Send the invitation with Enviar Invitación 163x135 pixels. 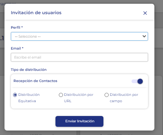79,121
